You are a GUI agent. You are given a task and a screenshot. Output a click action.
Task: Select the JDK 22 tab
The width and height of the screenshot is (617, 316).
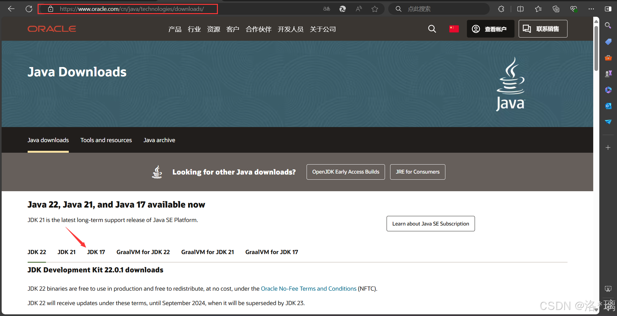[x=37, y=252]
